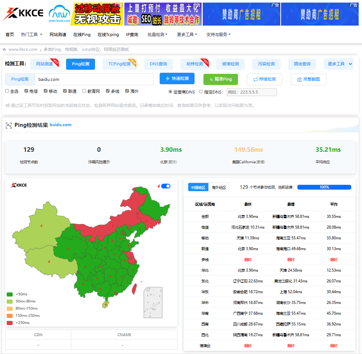Switch to 被墙检测 tool tab

click(x=231, y=64)
